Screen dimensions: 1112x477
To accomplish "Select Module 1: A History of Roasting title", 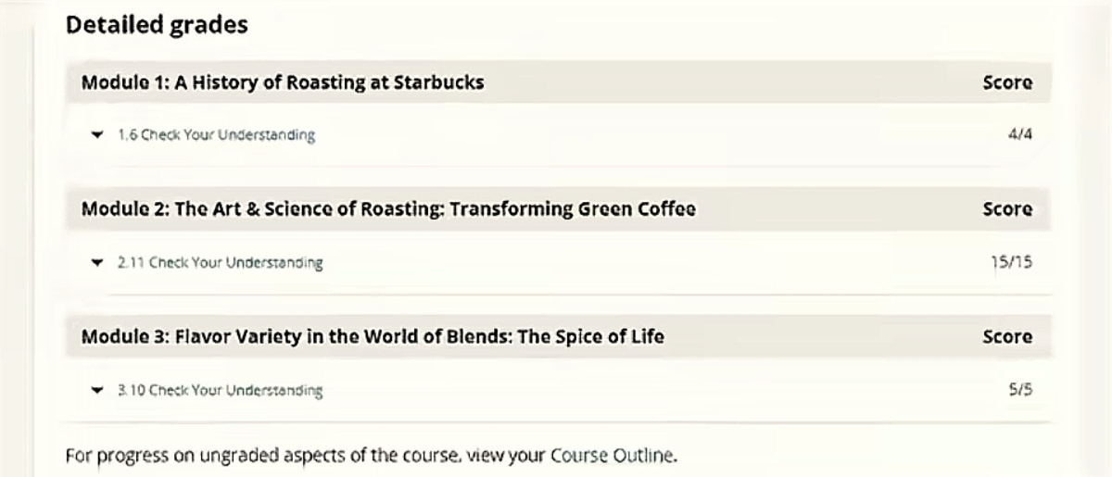I will click(x=283, y=82).
